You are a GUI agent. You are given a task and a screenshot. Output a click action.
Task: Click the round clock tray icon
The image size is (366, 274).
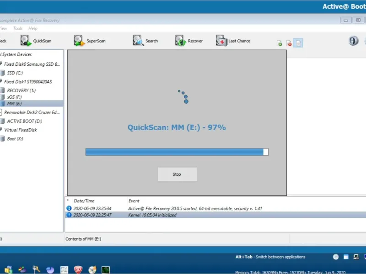[x=336, y=257]
